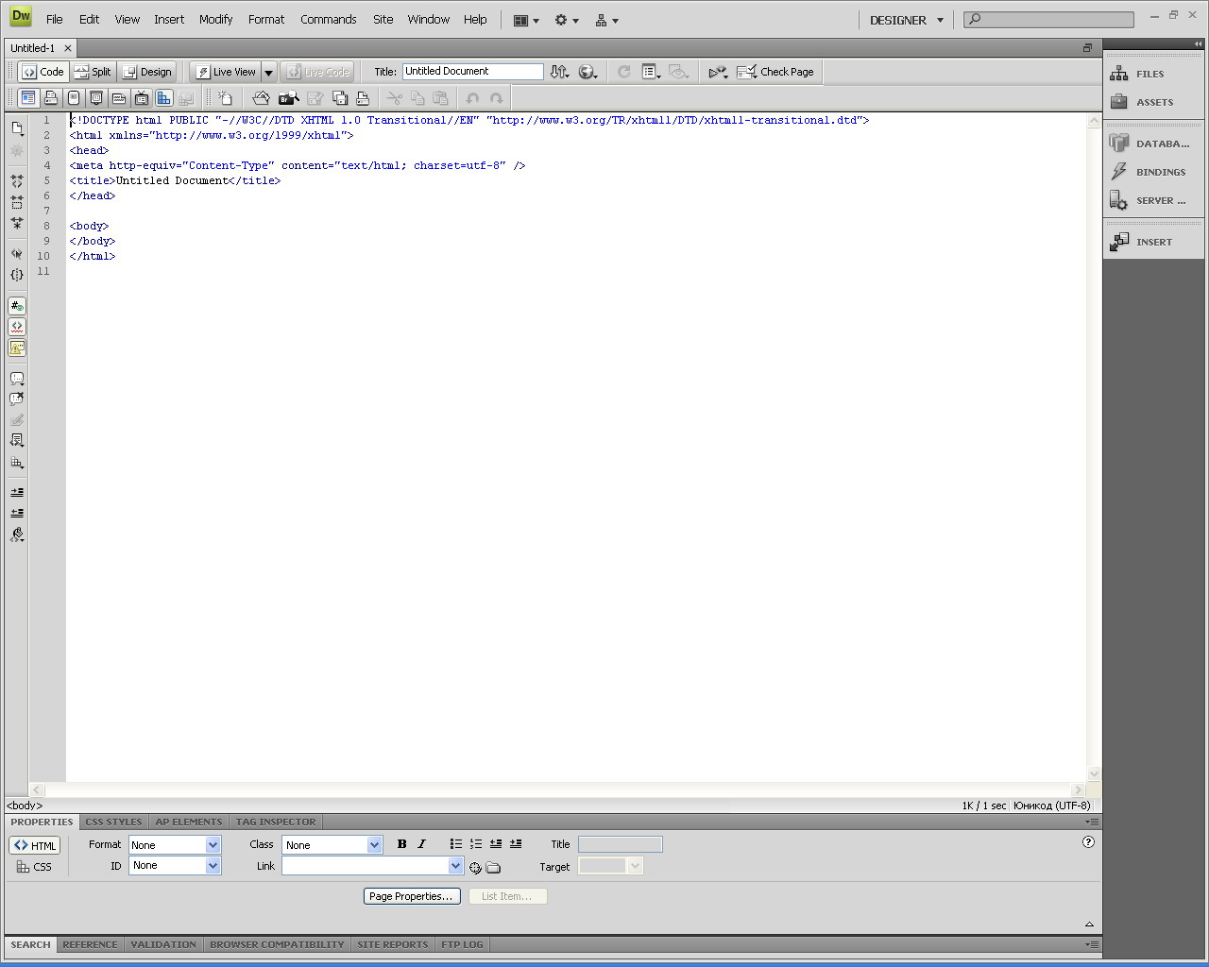The image size is (1209, 967).
Task: Expand All collapsed code
Action: pyautogui.click(x=17, y=224)
